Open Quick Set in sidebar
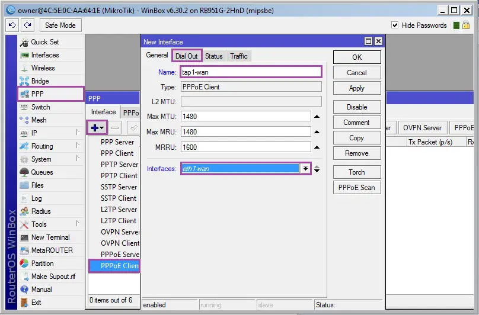 pyautogui.click(x=50, y=42)
